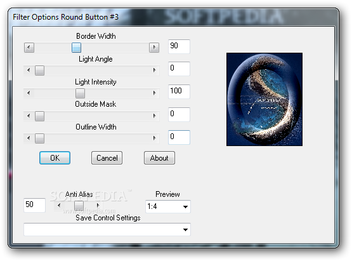Confirm settings with the OK button

[55, 158]
